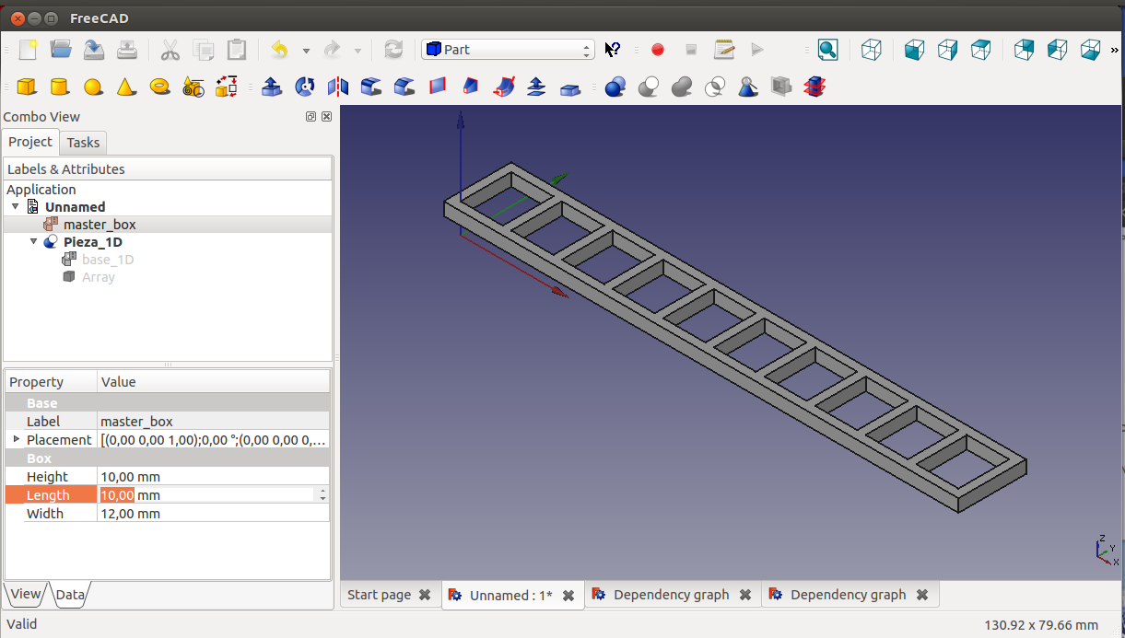The width and height of the screenshot is (1125, 638).
Task: Click the Cone primitive icon
Action: click(x=126, y=87)
